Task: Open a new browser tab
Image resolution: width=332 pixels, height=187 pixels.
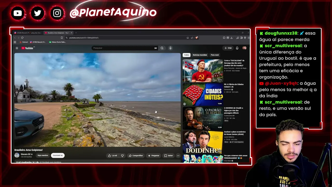Action: coord(76,33)
